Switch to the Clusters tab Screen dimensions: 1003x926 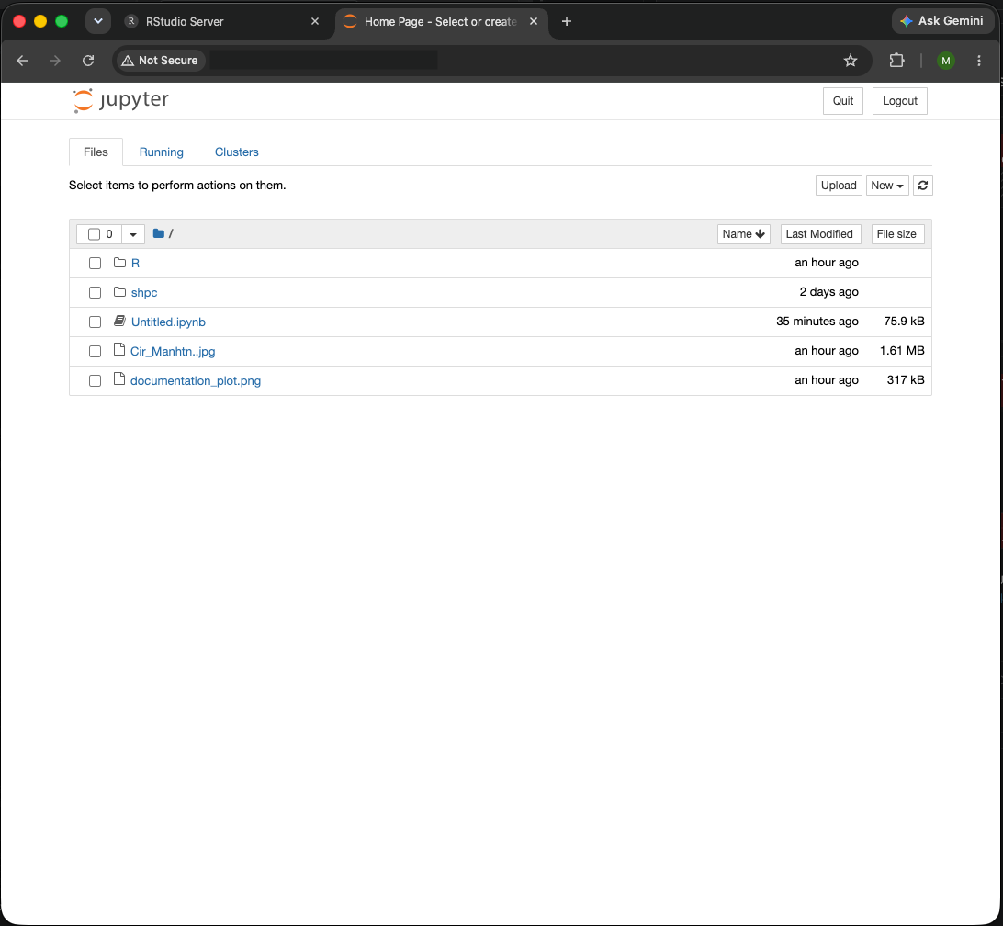[x=237, y=152]
